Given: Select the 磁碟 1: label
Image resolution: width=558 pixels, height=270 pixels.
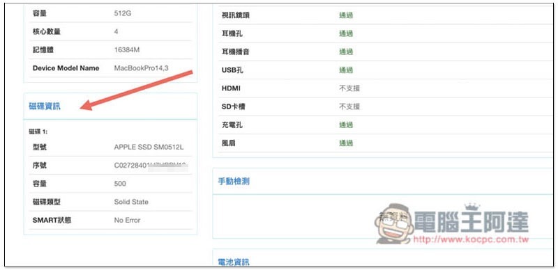Looking at the screenshot, I should [x=38, y=132].
